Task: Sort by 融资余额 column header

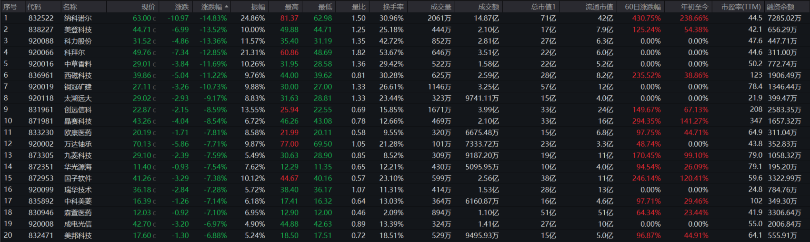Action: (x=780, y=7)
